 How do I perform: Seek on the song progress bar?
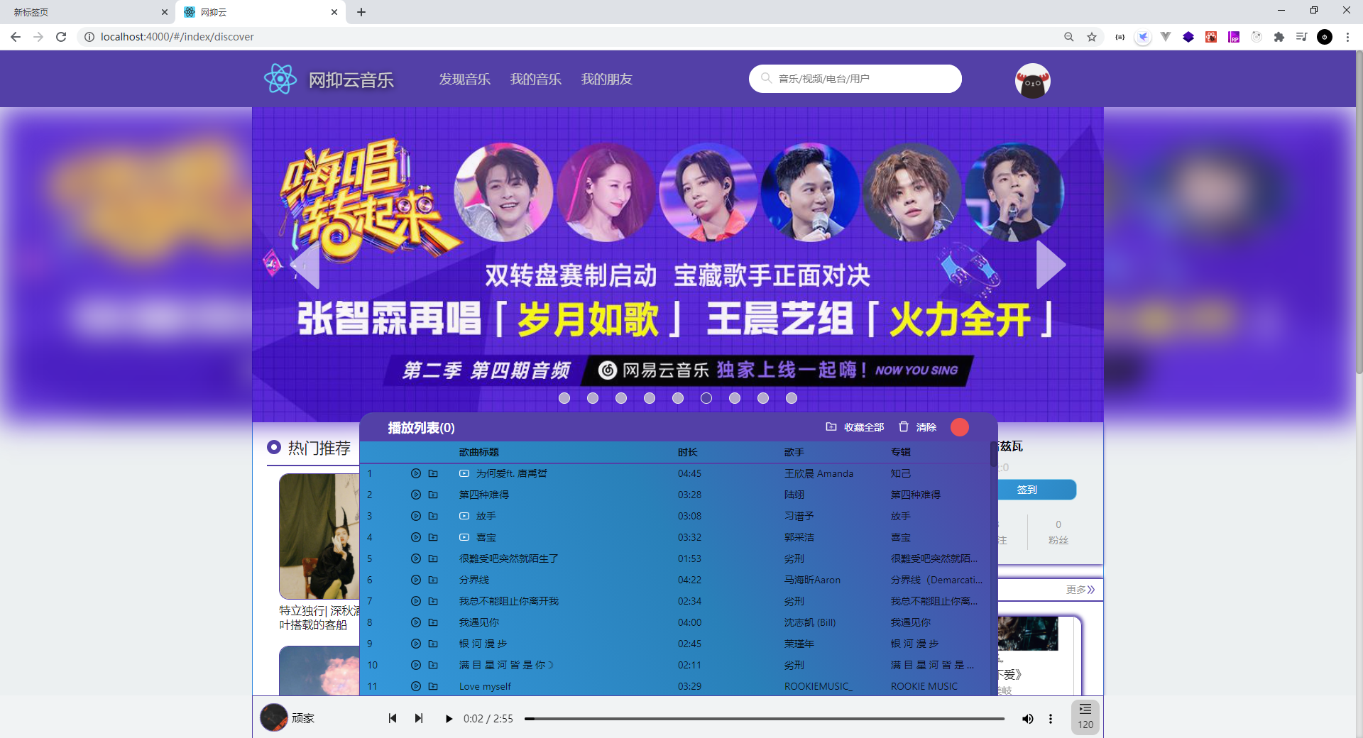coord(765,719)
